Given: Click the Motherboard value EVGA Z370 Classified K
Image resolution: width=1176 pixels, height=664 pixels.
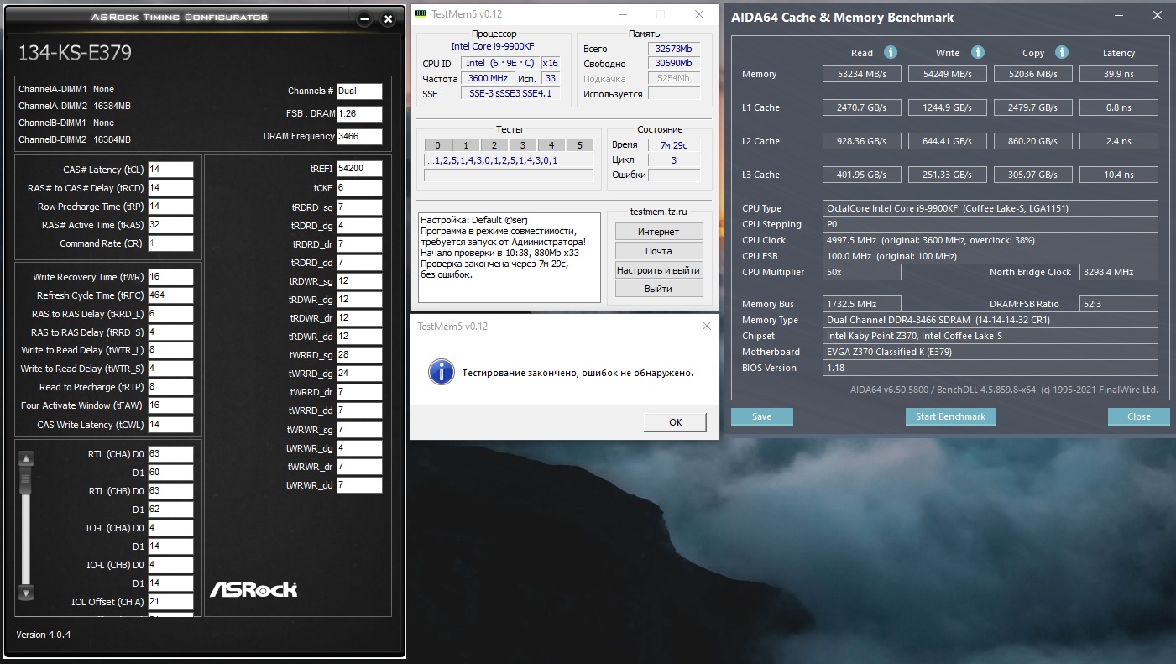Looking at the screenshot, I should 990,352.
